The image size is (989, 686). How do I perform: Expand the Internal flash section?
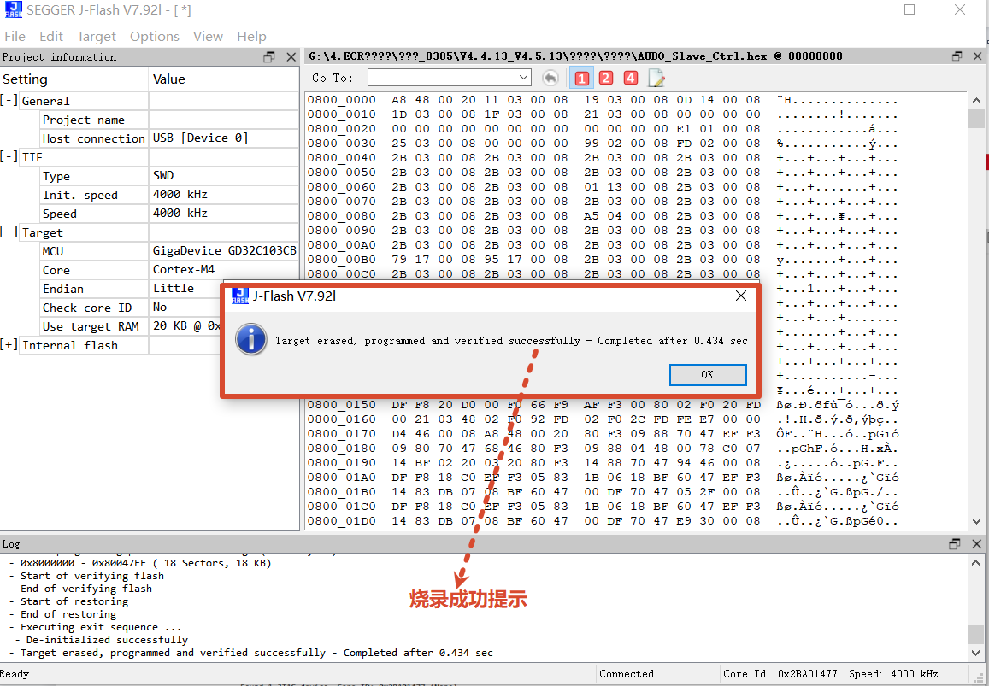9,345
